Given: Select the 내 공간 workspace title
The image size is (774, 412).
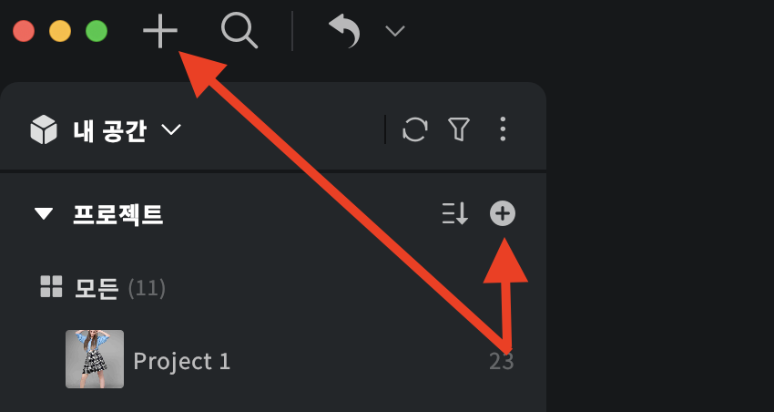Looking at the screenshot, I should [x=109, y=130].
